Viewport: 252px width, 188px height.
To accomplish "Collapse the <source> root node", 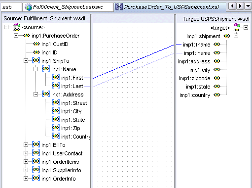I will tap(6, 27).
